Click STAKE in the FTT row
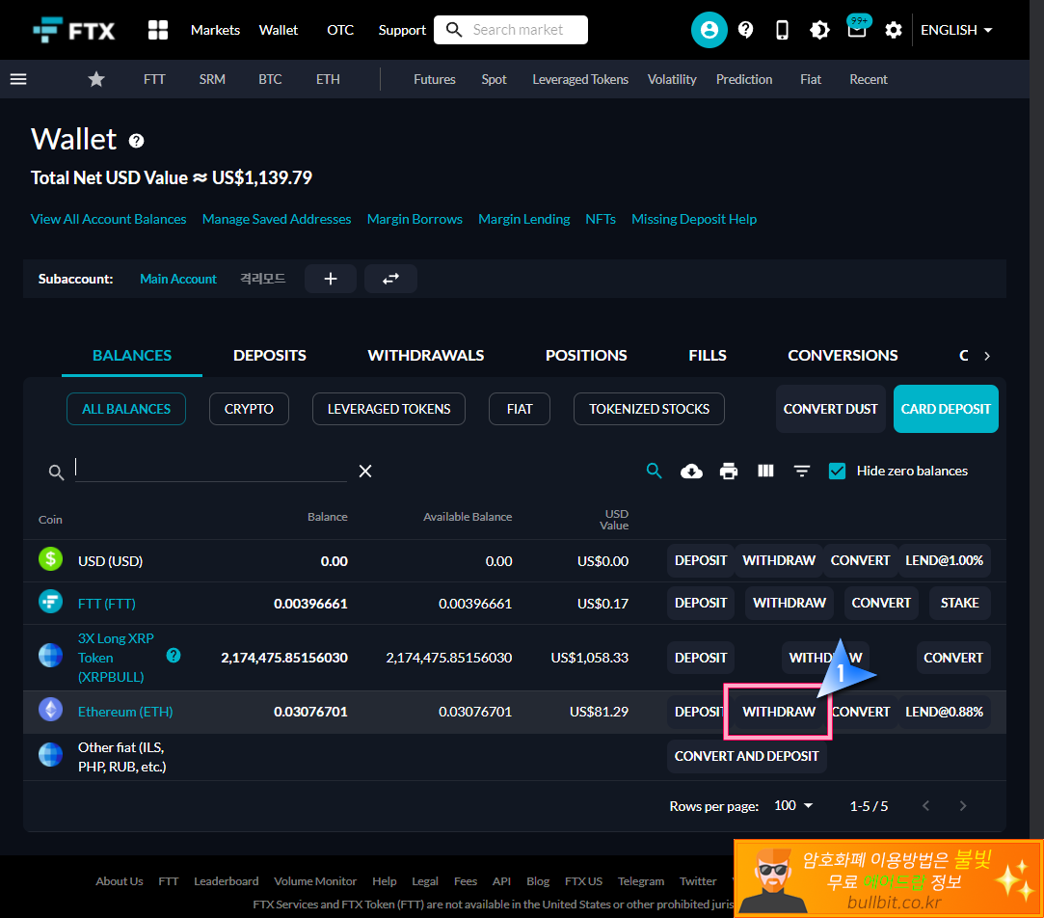The height and width of the screenshot is (918, 1044). click(959, 603)
